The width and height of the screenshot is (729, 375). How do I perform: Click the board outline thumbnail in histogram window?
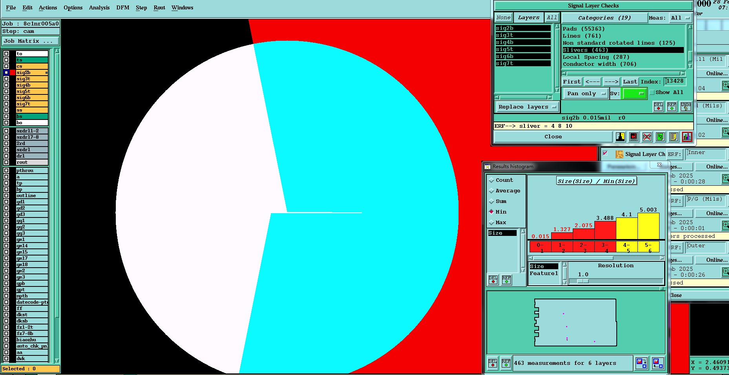(x=576, y=322)
